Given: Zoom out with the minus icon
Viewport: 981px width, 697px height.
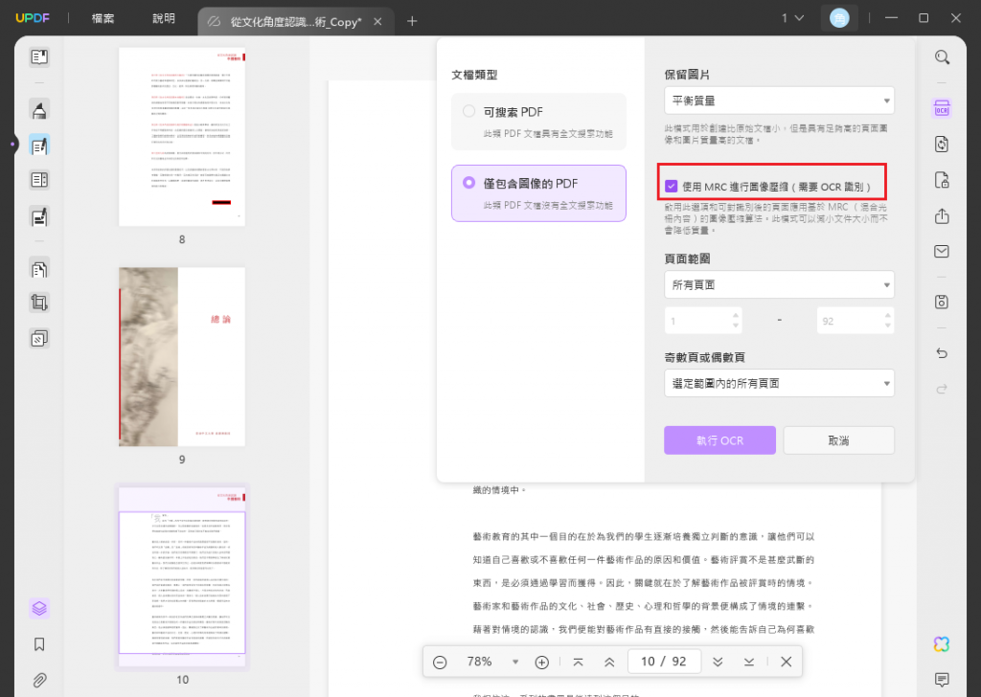Looking at the screenshot, I should pyautogui.click(x=440, y=662).
